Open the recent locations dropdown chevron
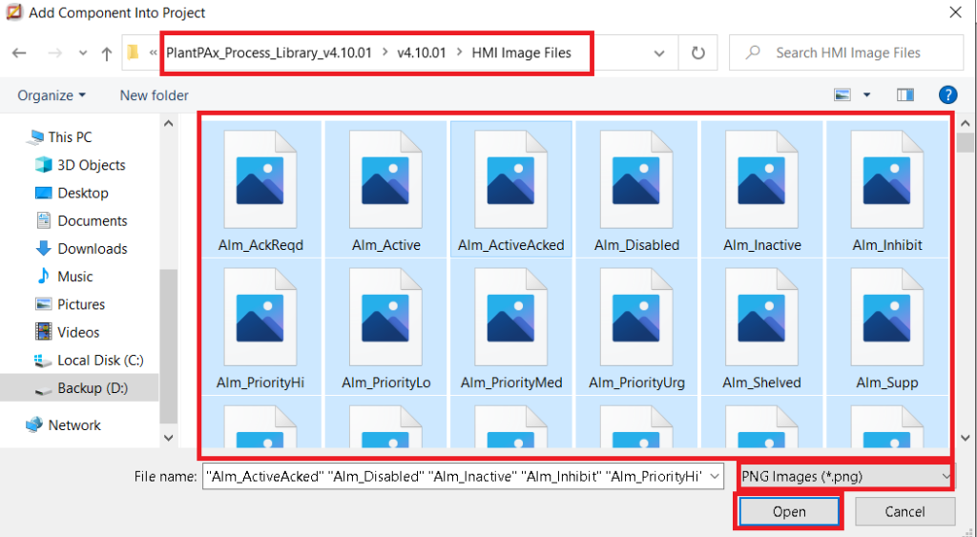This screenshot has height=537, width=977. click(83, 53)
